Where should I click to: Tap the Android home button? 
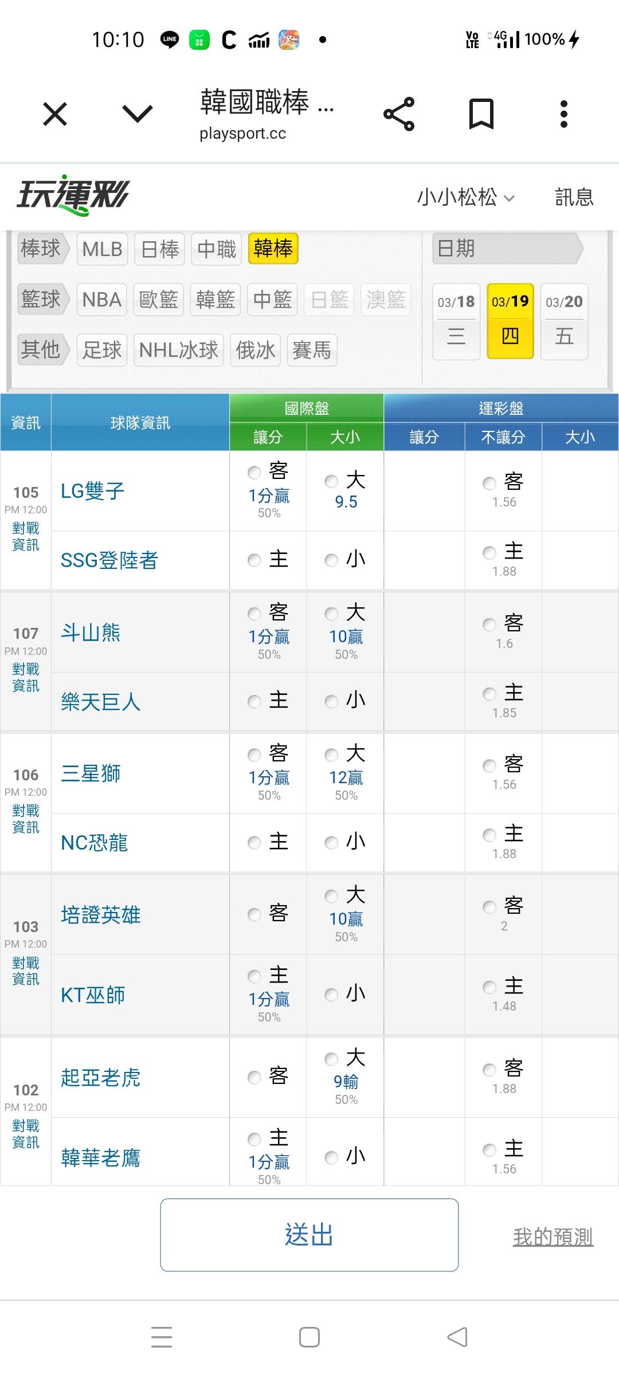(309, 1337)
